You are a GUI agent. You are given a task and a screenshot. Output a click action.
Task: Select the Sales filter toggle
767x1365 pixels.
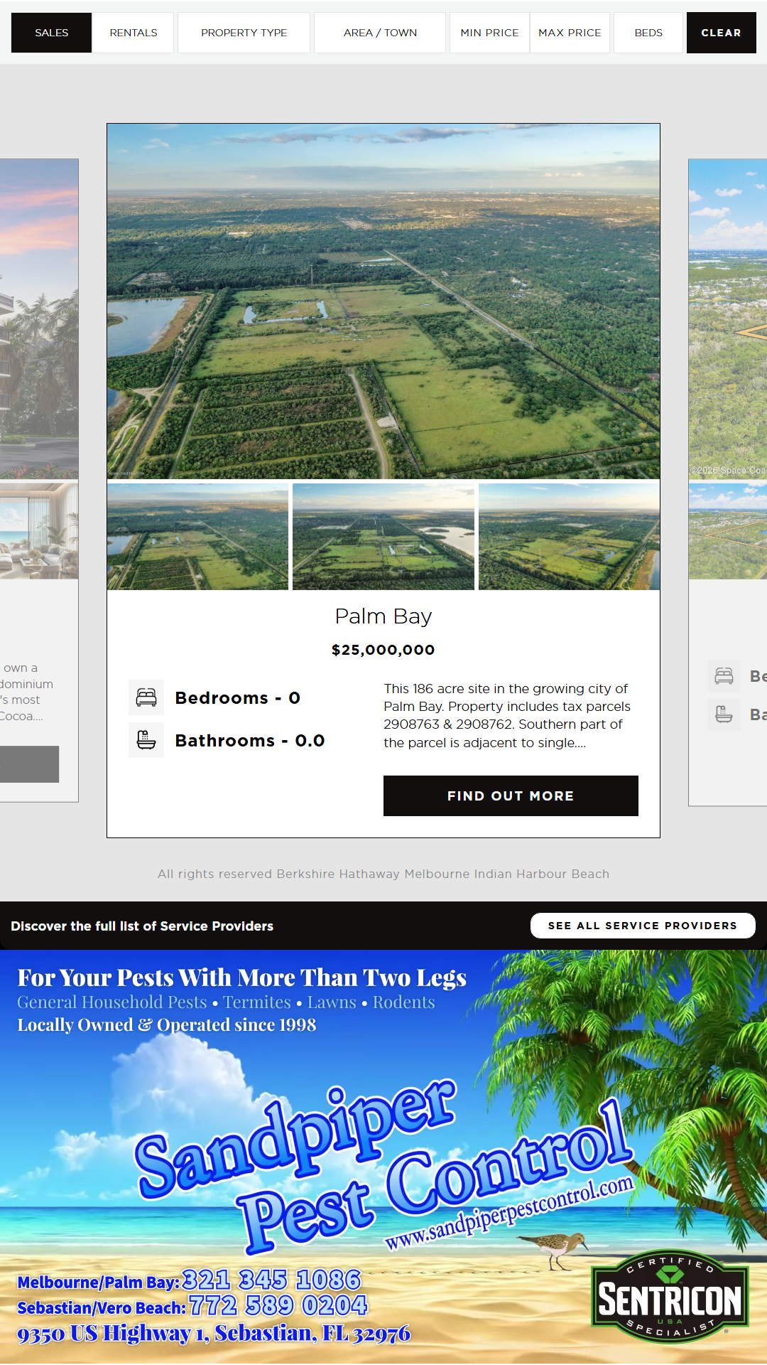pyautogui.click(x=52, y=33)
